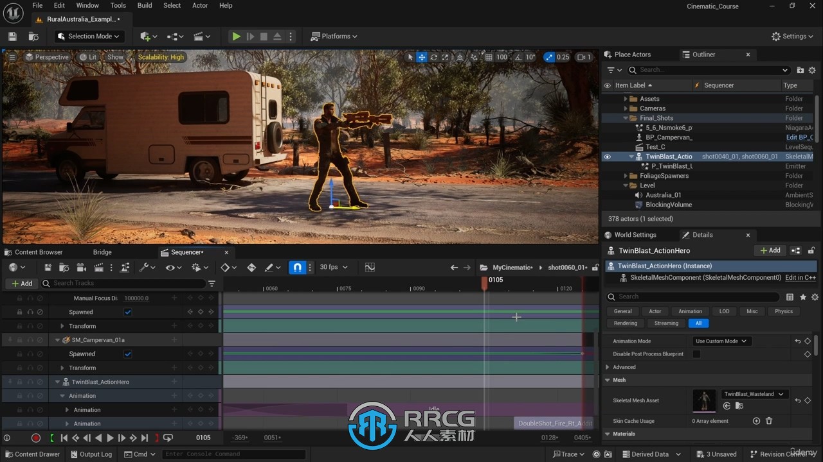
Task: Select the rotate gizmo tool in viewport
Action: [x=434, y=57]
